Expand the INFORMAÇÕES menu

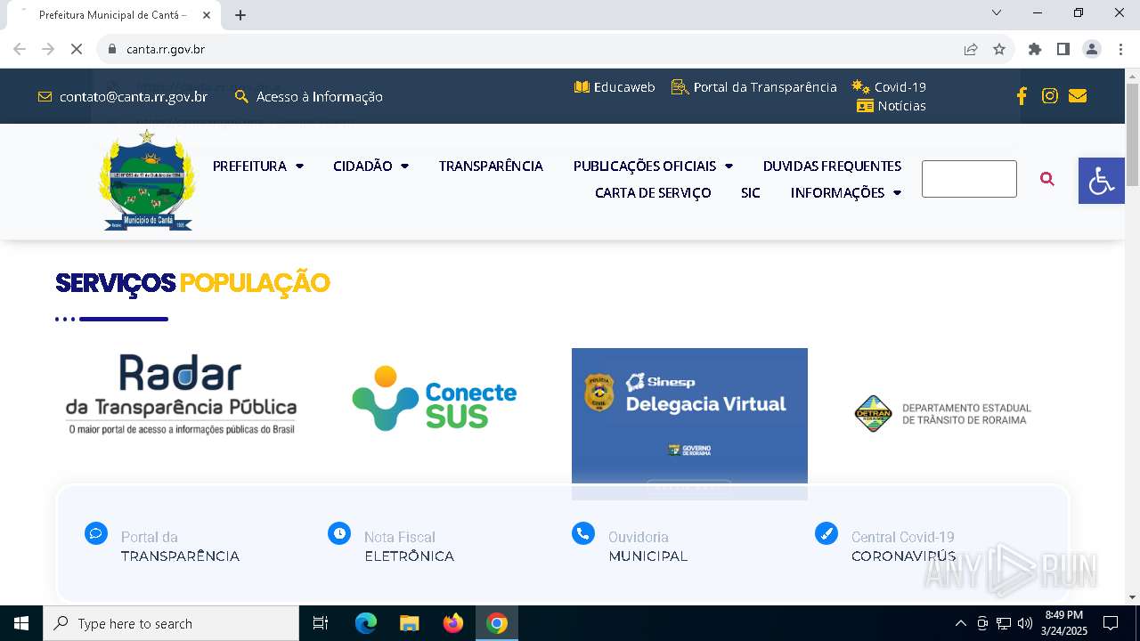click(846, 192)
